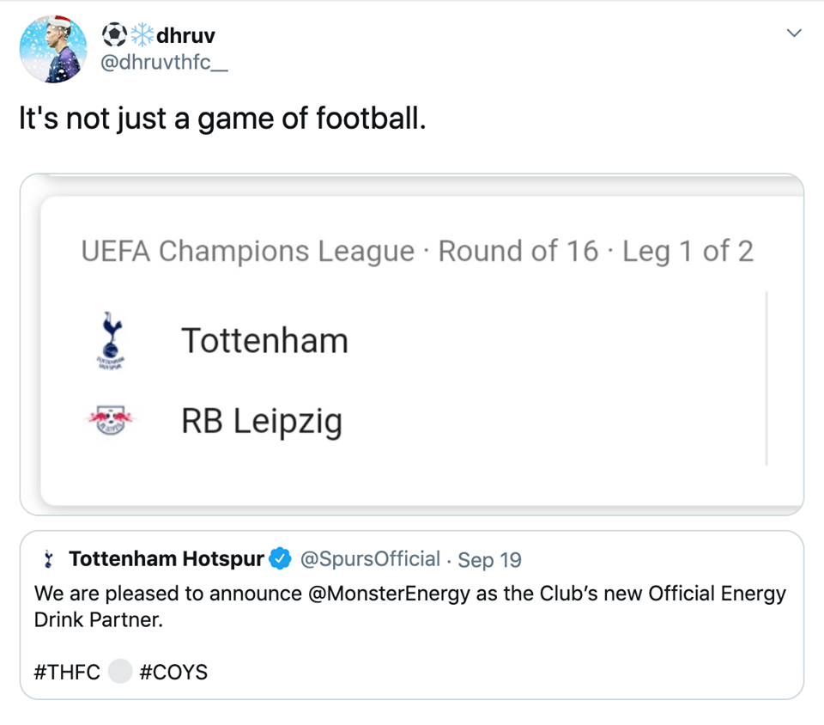Follow the #THFC hashtag

click(x=68, y=672)
